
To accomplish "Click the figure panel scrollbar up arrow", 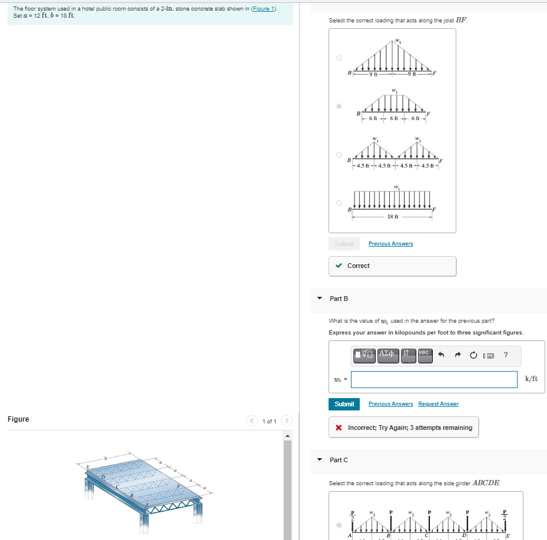I will [287, 436].
